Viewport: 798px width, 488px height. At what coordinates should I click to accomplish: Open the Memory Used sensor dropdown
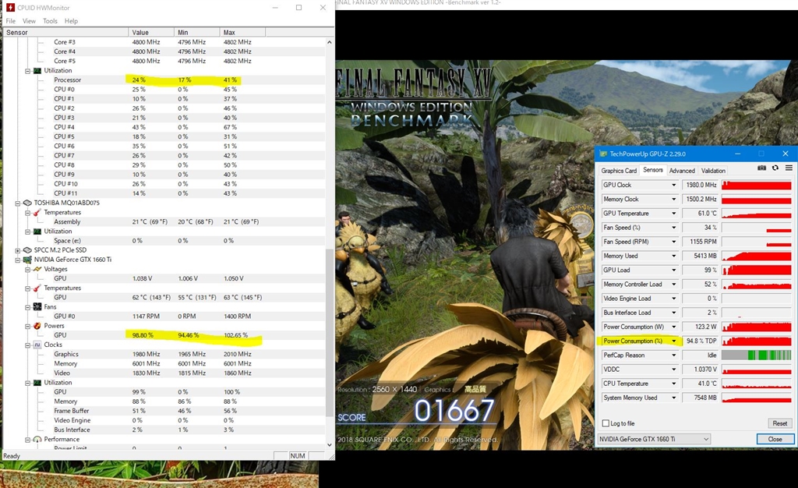674,256
